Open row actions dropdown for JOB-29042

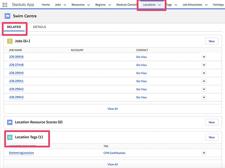click(204, 89)
